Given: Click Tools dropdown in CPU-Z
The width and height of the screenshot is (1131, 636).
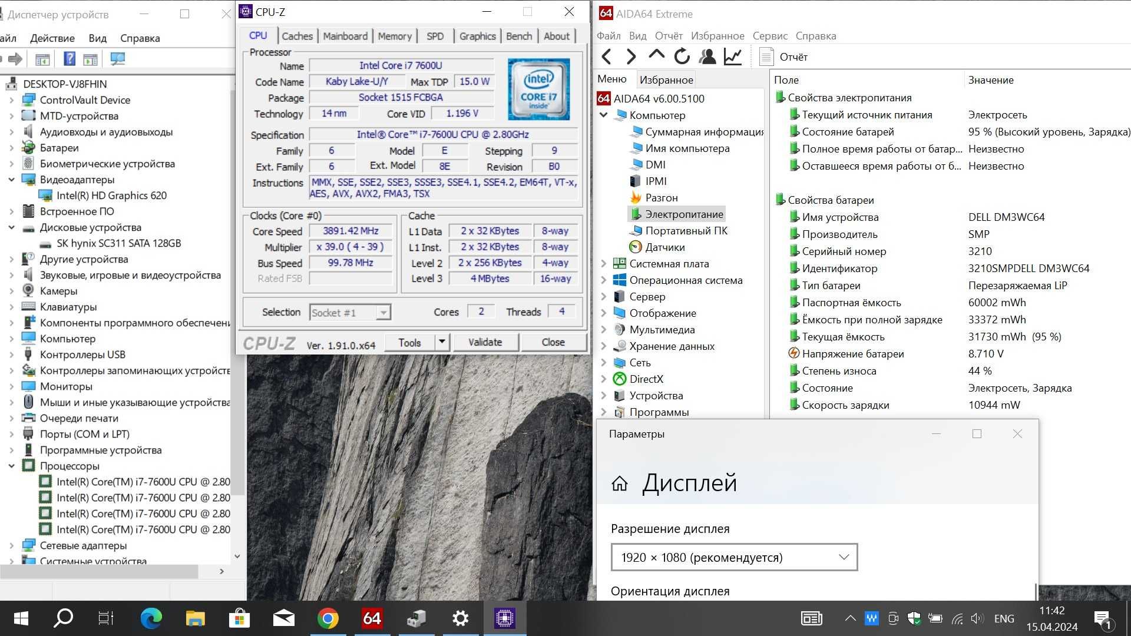Looking at the screenshot, I should point(441,342).
